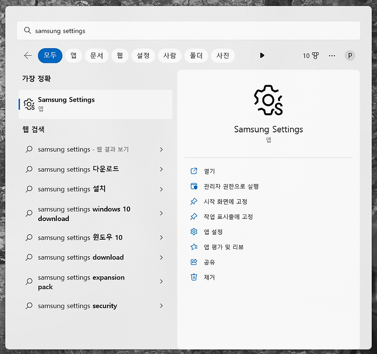Click the gear icon beside 앱 설정
Viewport: 377px width, 354px height.
pyautogui.click(x=194, y=232)
